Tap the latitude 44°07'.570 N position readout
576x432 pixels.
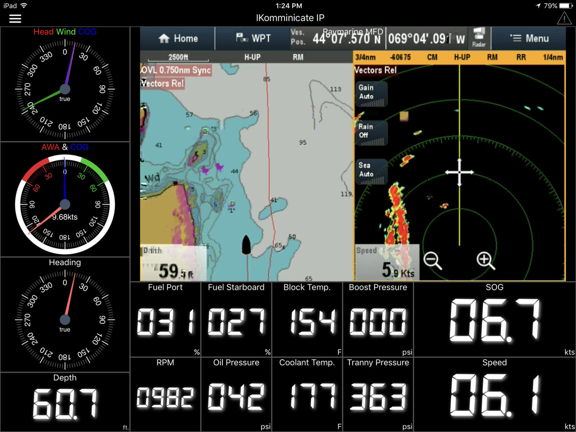[347, 39]
